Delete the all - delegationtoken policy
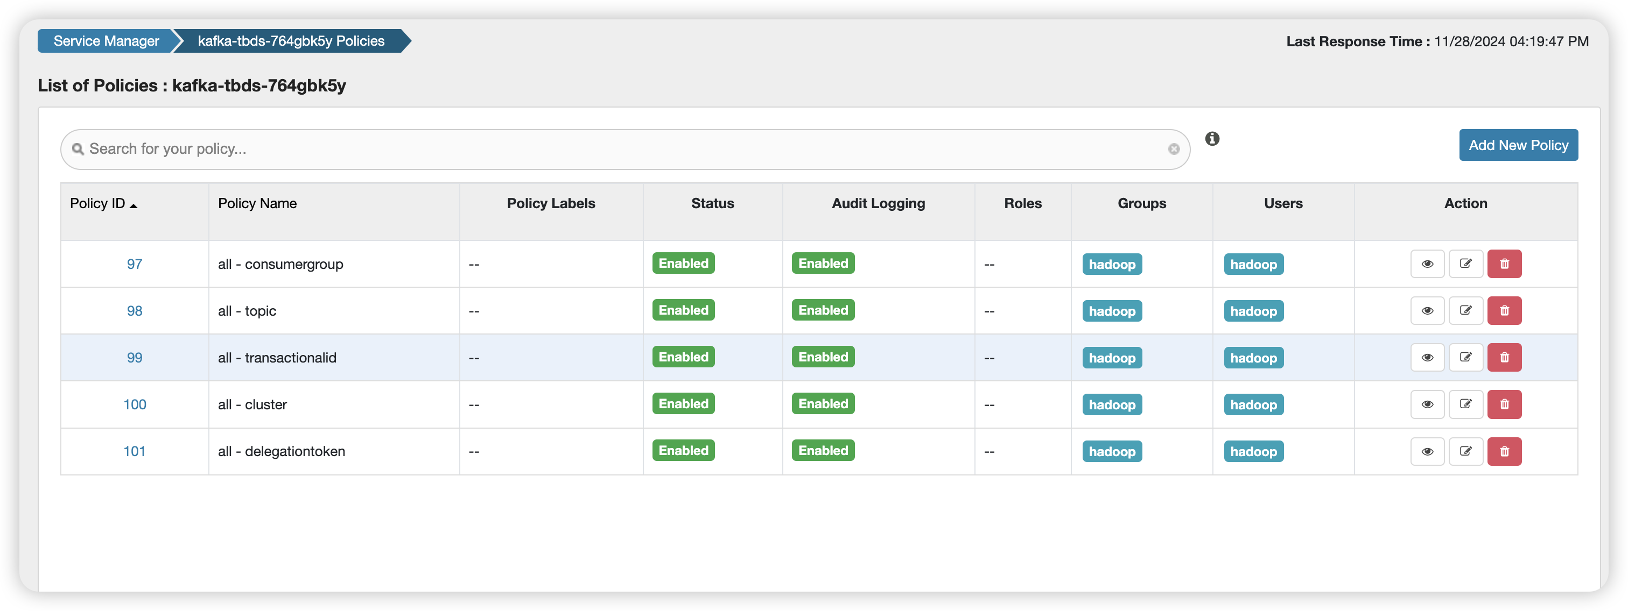Viewport: 1628px width, 611px height. pos(1504,451)
